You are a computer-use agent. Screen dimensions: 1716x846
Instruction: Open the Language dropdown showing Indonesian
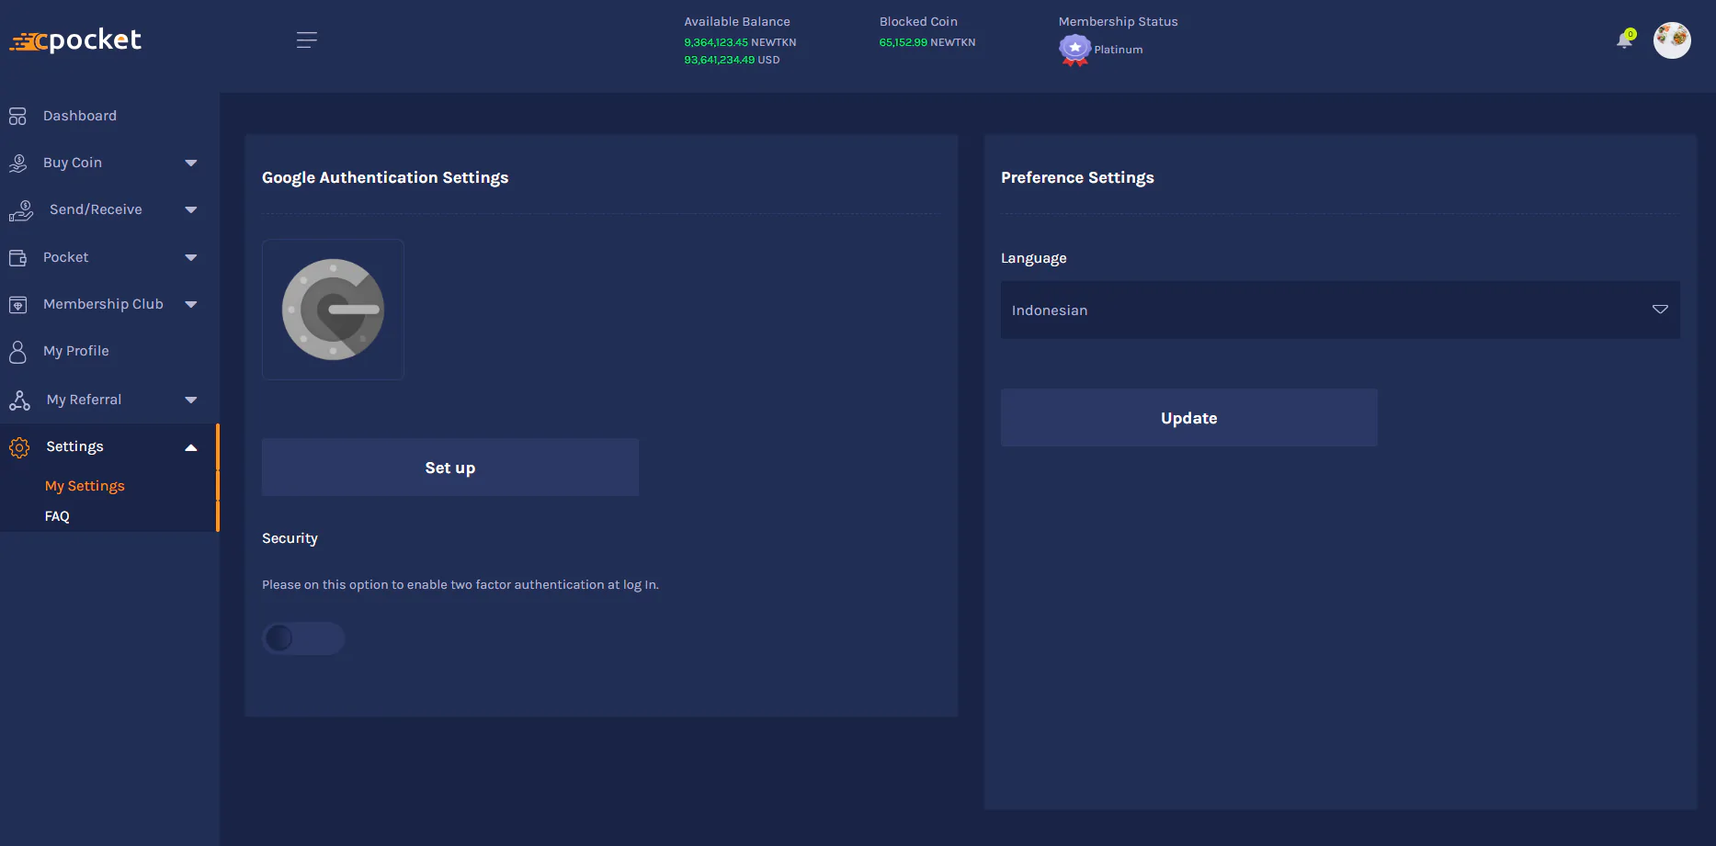[1340, 310]
